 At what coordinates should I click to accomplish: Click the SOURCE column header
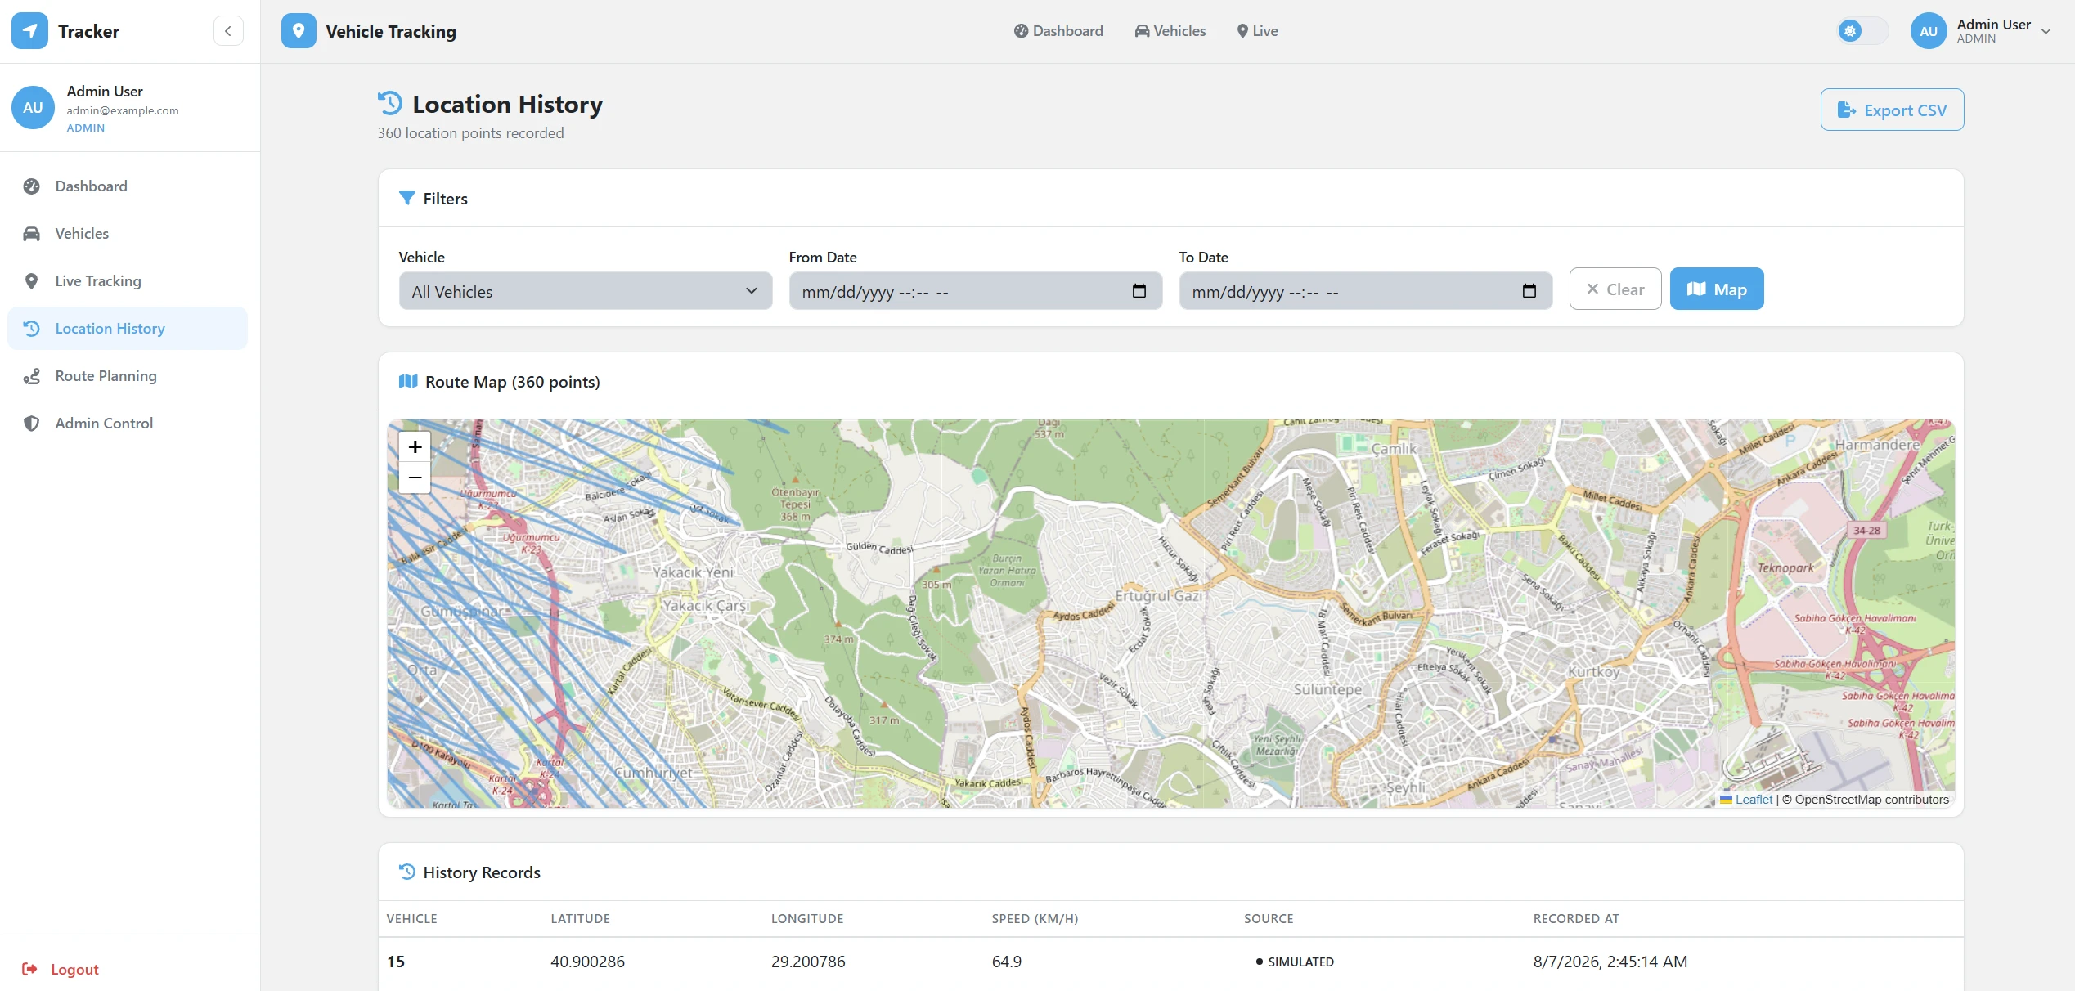tap(1269, 919)
